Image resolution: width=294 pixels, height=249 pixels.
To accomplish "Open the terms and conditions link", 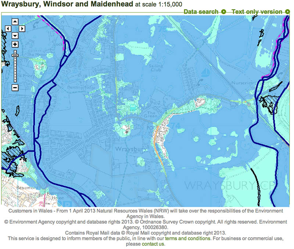I will click(x=188, y=238).
